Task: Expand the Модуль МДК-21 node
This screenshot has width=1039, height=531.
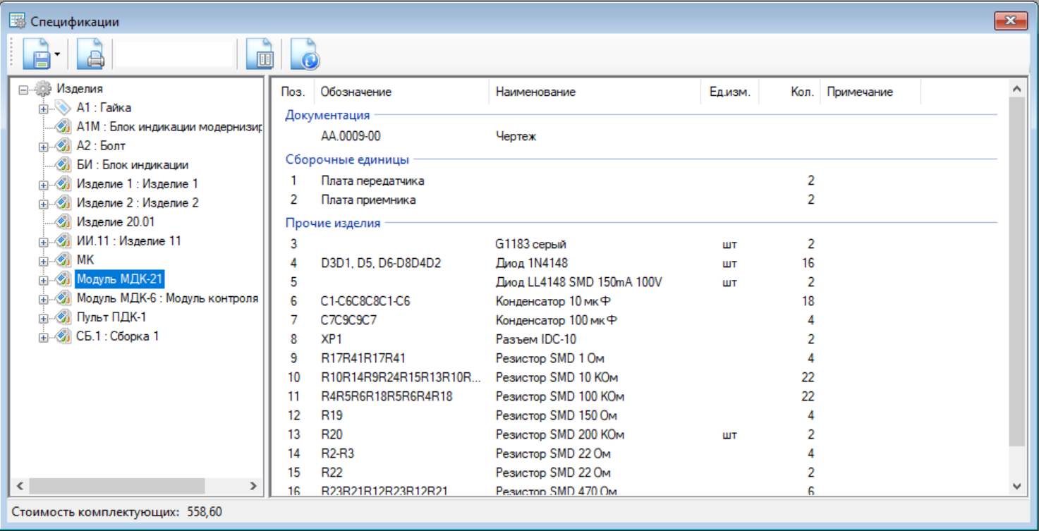Action: pos(44,280)
